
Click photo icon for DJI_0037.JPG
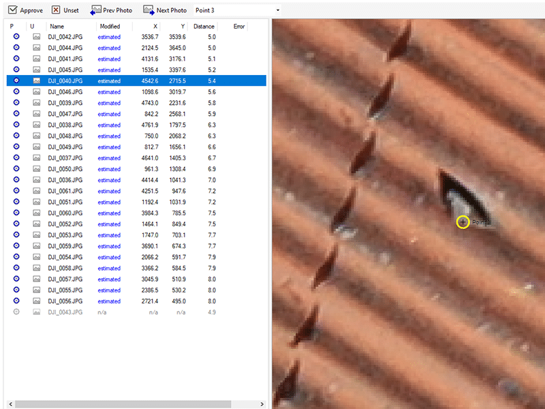37,157
